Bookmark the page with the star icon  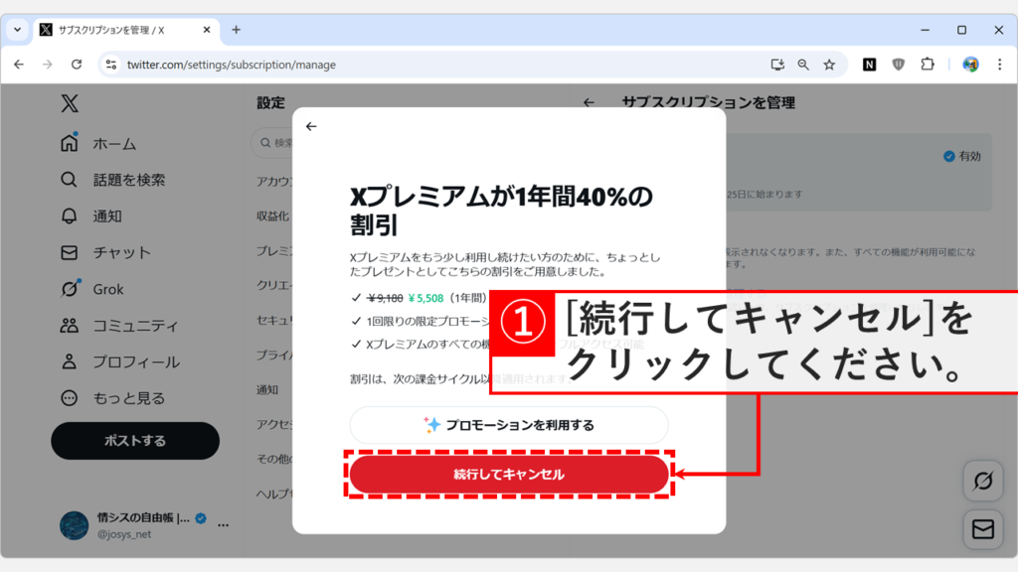pyautogui.click(x=831, y=64)
